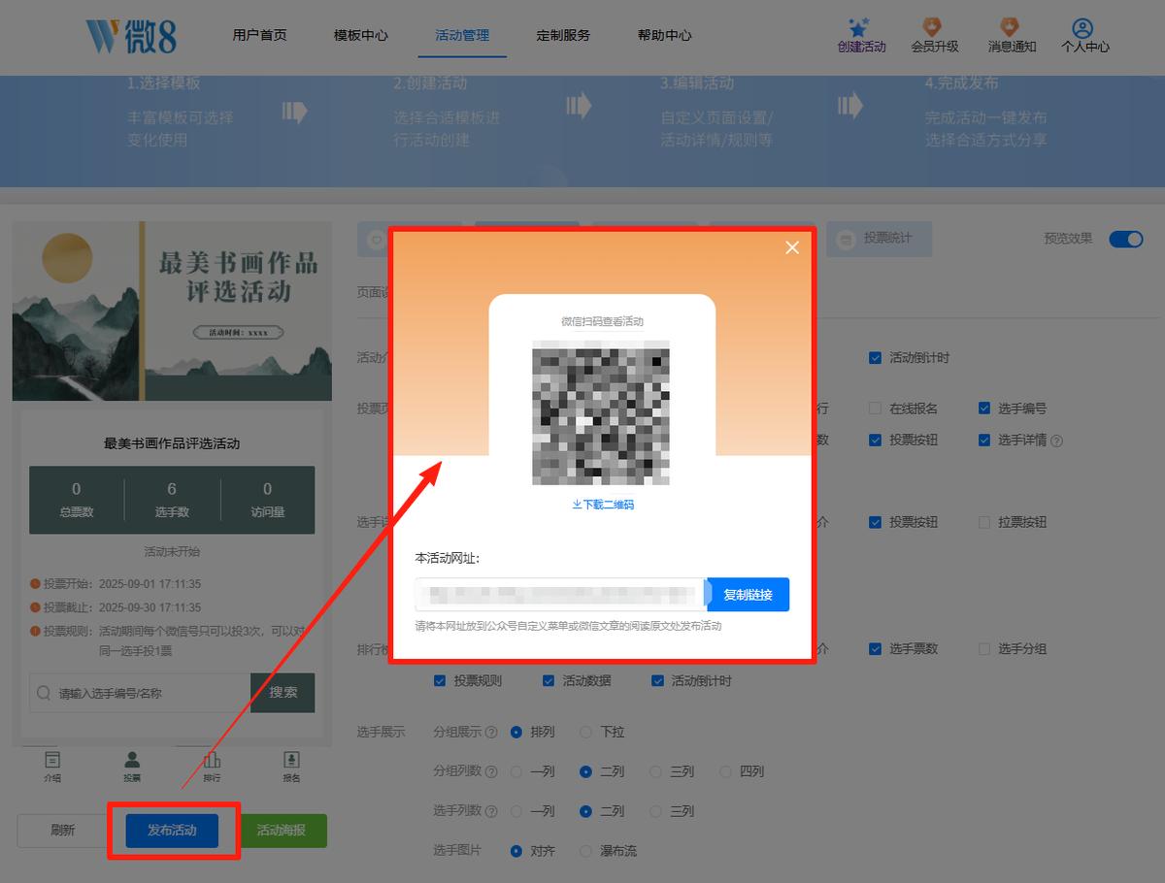This screenshot has height=883, width=1165.
Task: Click the 复制链接 button
Action: click(x=748, y=595)
